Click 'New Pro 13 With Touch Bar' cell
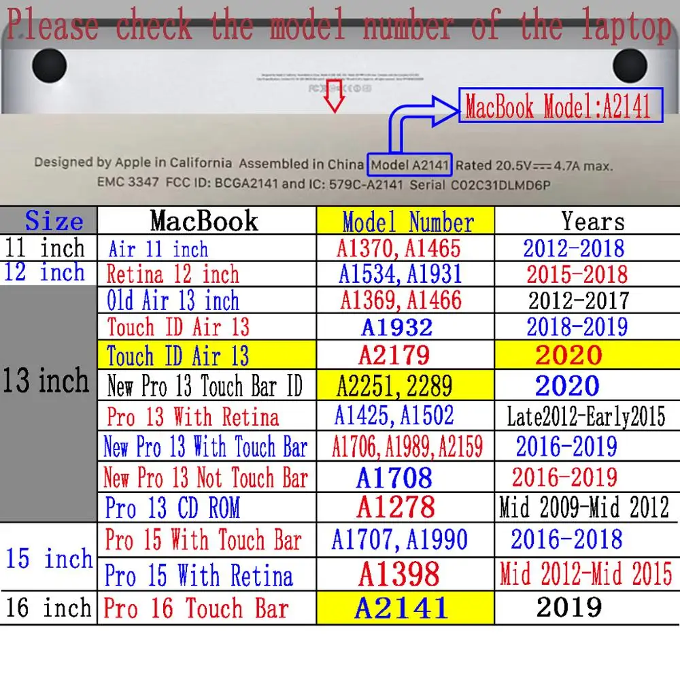This screenshot has height=680, width=680. (x=207, y=446)
